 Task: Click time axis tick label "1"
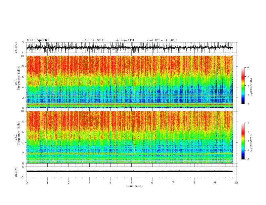pyautogui.click(x=47, y=183)
